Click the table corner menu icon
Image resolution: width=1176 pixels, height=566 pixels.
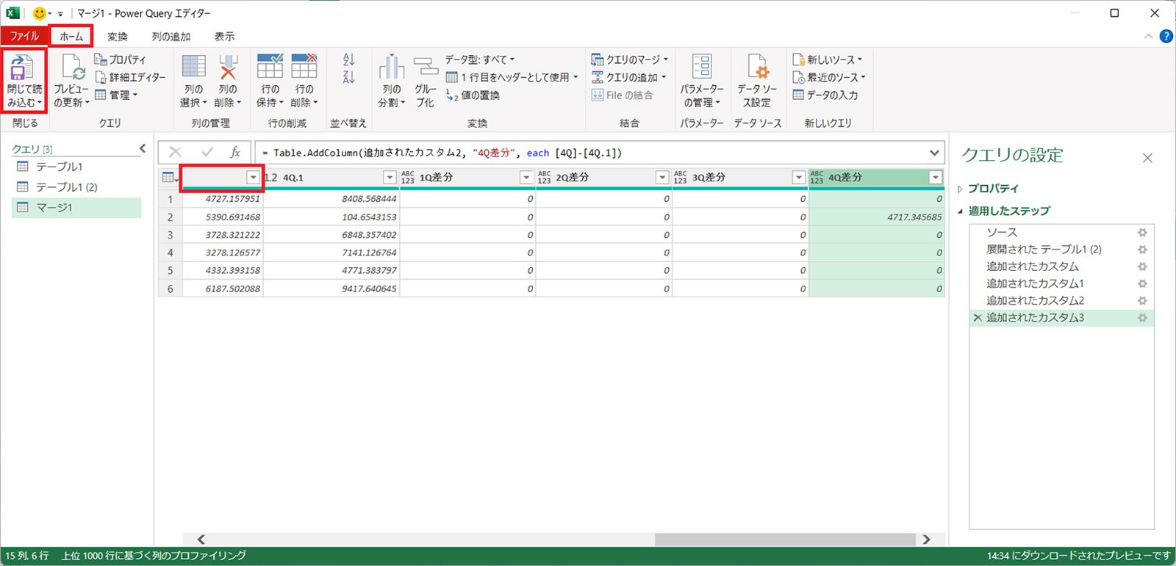point(170,178)
